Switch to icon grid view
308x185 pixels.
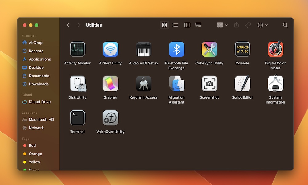pyautogui.click(x=164, y=25)
